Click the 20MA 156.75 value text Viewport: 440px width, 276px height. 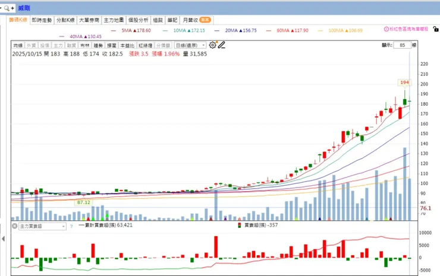click(x=241, y=30)
